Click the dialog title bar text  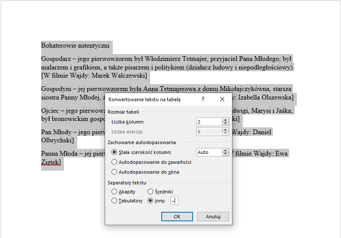tap(145, 99)
